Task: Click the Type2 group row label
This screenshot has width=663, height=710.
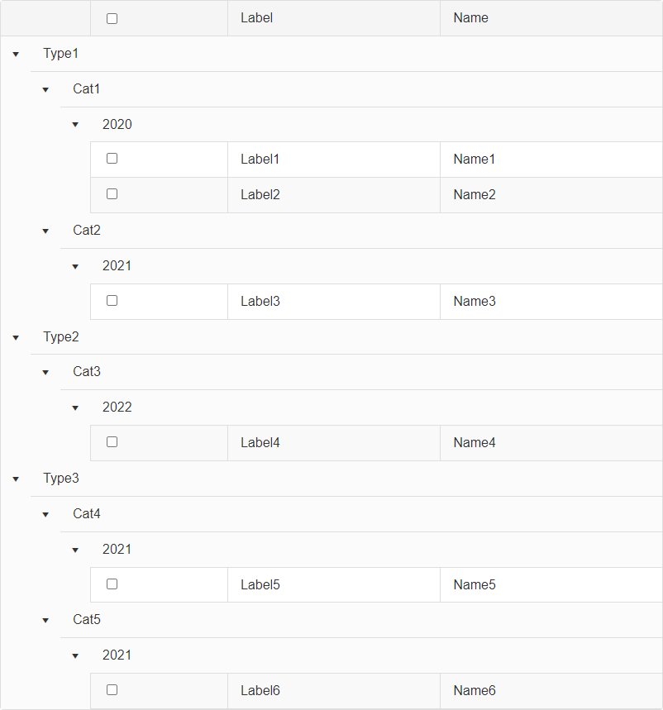Action: coord(61,337)
